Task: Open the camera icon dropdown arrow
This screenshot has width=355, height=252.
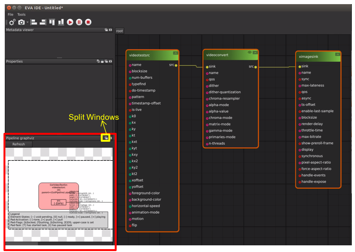Action: (28, 22)
